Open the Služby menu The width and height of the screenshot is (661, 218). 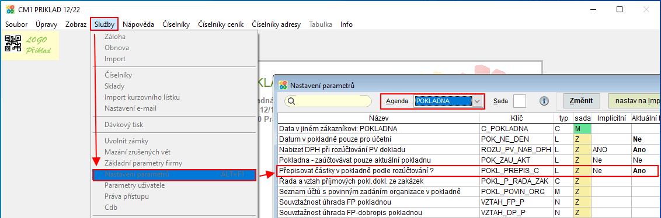(x=104, y=24)
